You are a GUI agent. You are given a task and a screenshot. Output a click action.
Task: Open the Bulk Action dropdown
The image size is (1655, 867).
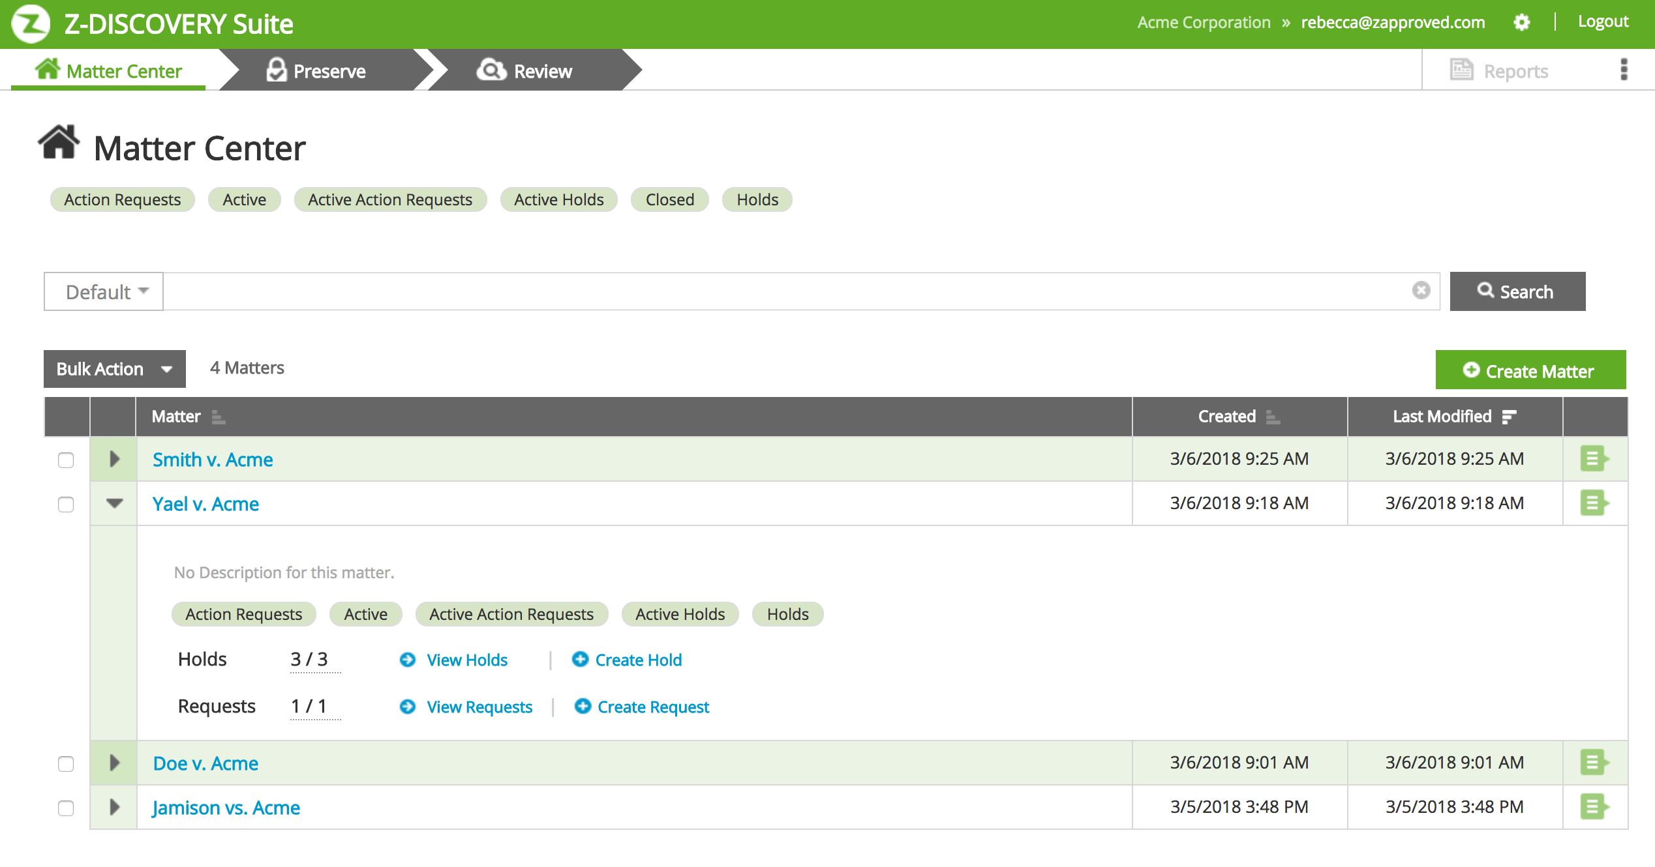(114, 368)
